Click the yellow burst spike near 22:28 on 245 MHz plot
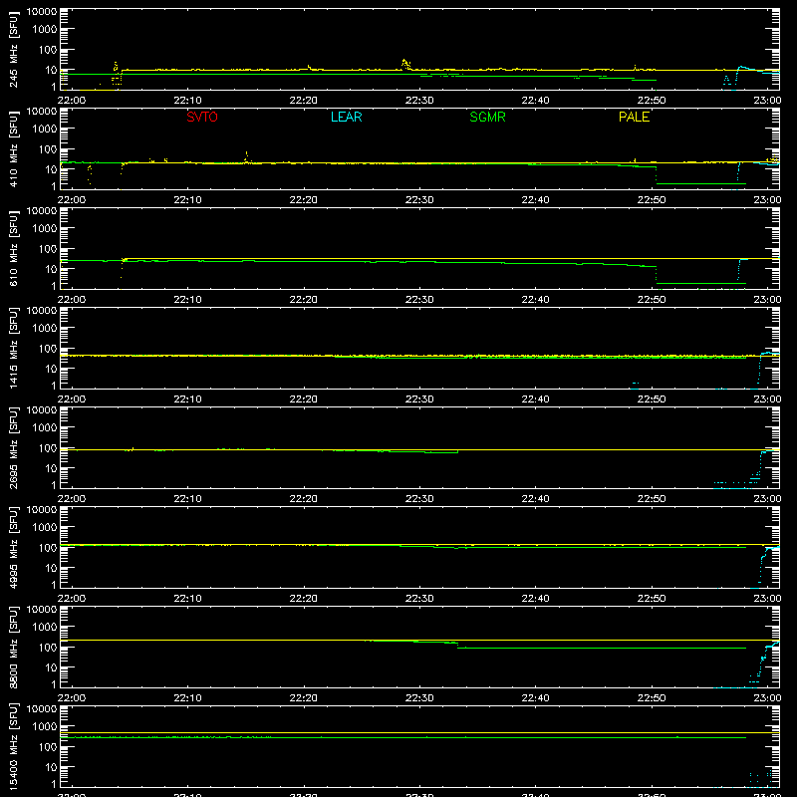 coord(405,64)
